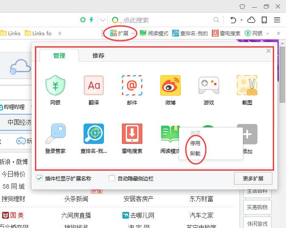Image resolution: width=286 pixels, height=228 pixels.
Task: Open the 汽车之家 link
Action: click(201, 215)
